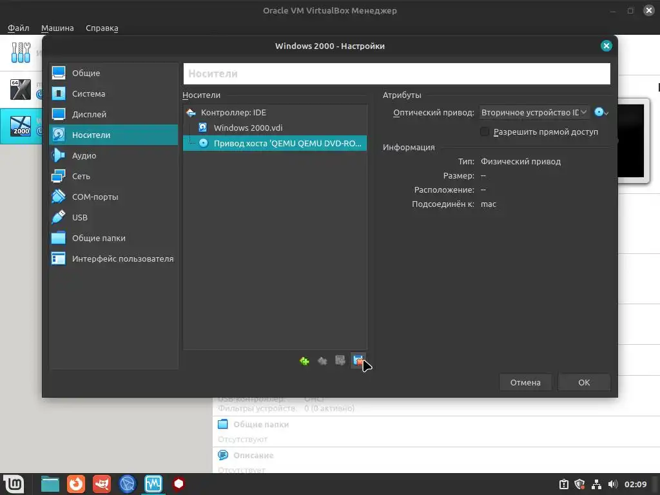The width and height of the screenshot is (660, 495).
Task: Select the Контроллер: IDE row
Action: (x=275, y=112)
